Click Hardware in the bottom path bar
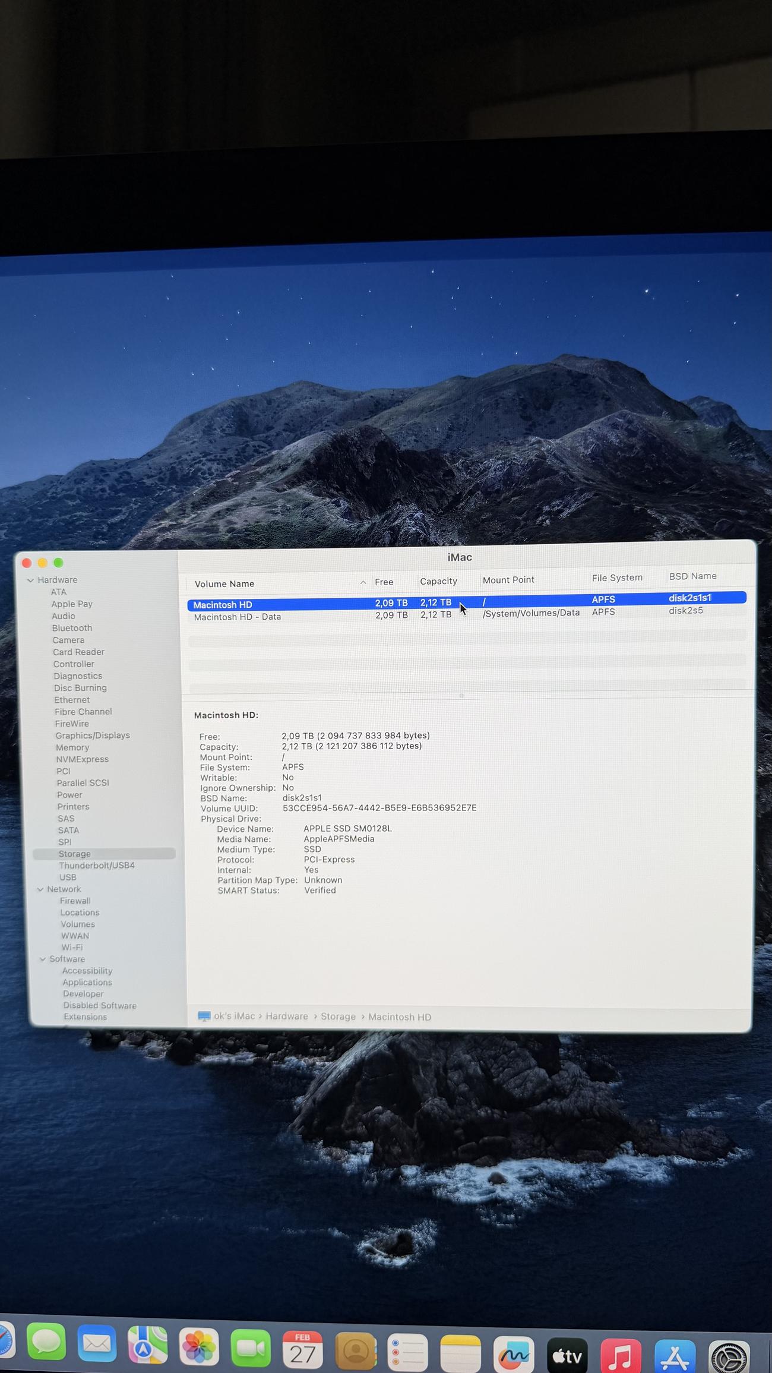 287,1017
